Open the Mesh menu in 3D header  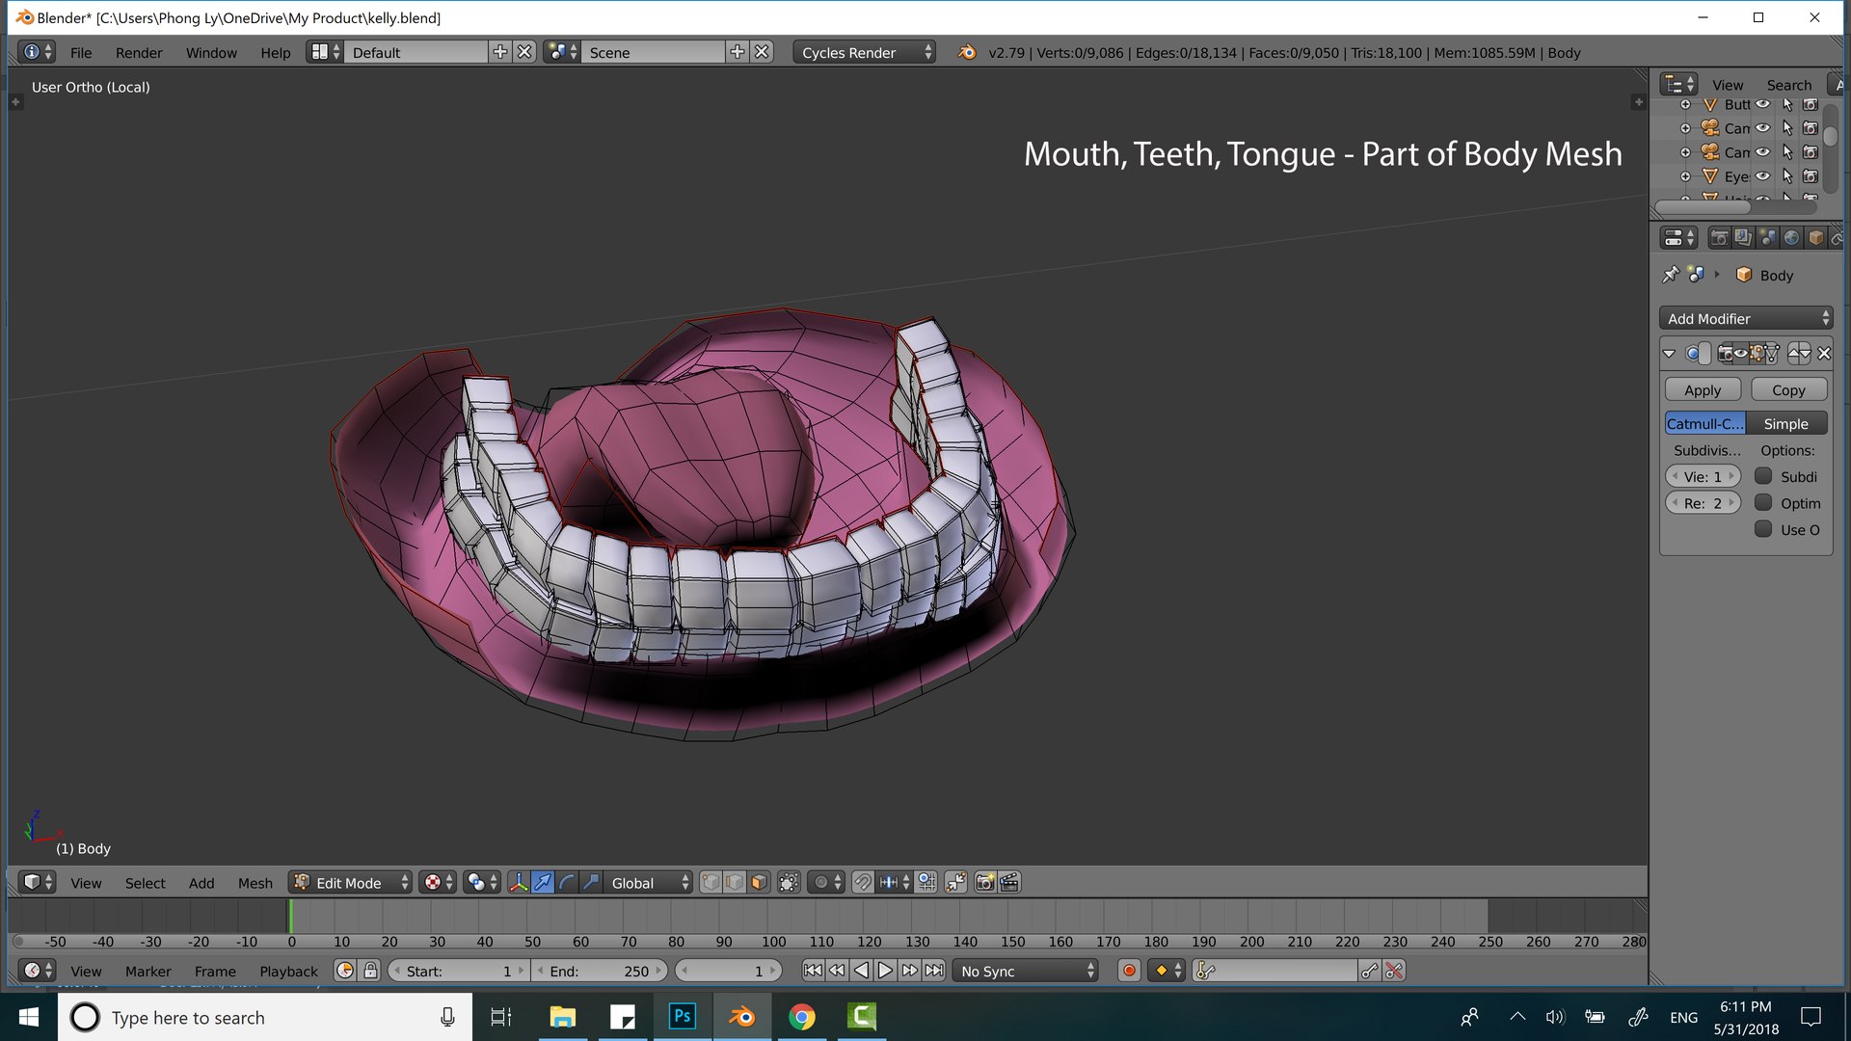click(255, 883)
